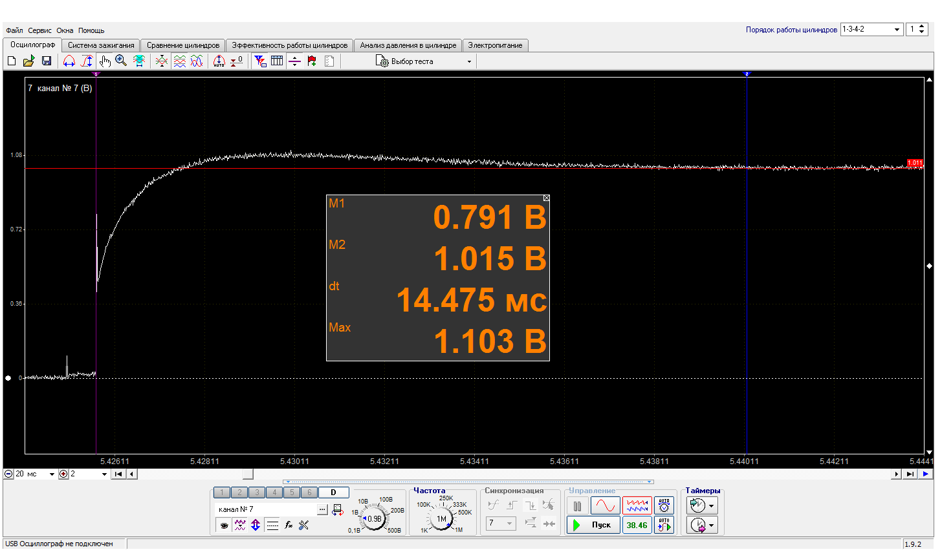Image resolution: width=942 pixels, height=552 pixels.
Task: Switch to the Эффективность работы цилиндров tab
Action: (290, 45)
